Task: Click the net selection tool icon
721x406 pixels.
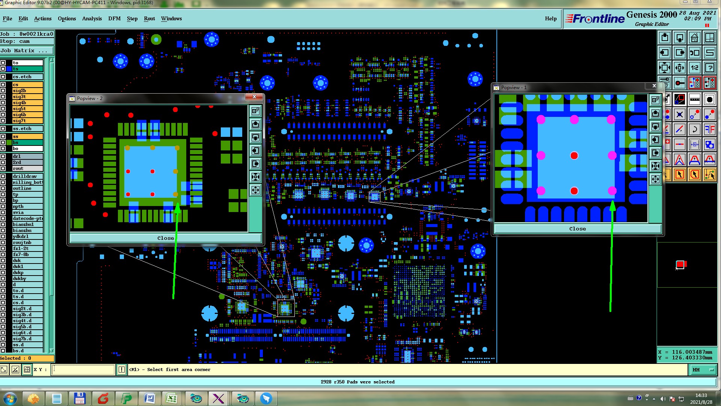Action: 709,174
